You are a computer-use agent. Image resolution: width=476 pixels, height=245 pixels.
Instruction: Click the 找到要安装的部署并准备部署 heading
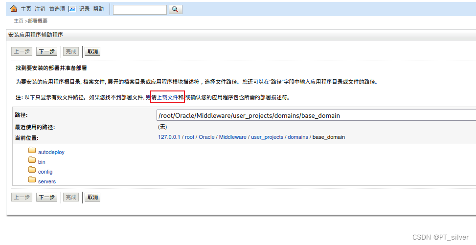point(51,68)
